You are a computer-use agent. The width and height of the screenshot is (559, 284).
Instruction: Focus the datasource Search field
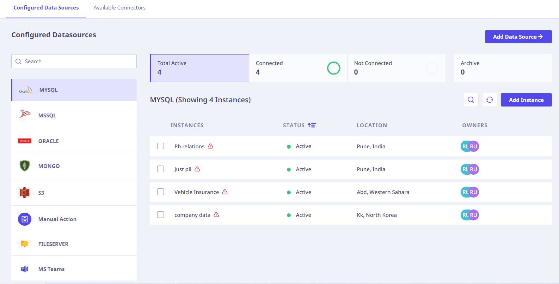coord(74,61)
